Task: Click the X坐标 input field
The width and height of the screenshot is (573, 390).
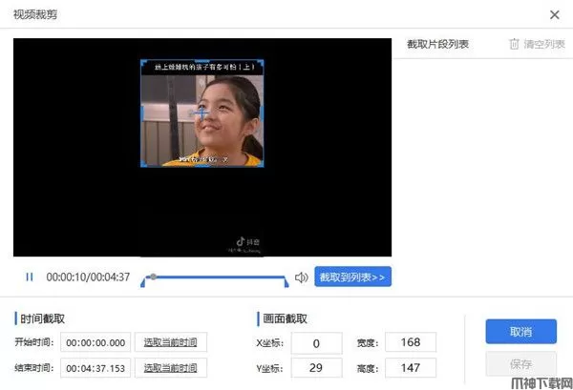Action: (316, 343)
